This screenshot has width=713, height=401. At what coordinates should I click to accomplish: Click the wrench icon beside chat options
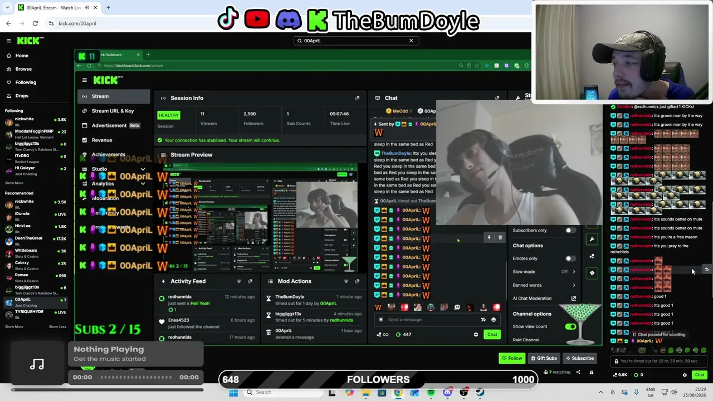[x=592, y=239]
